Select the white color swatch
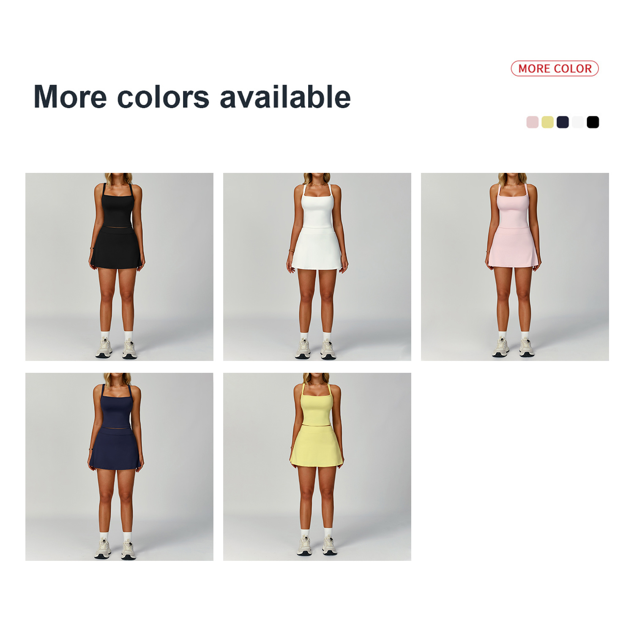 578,122
